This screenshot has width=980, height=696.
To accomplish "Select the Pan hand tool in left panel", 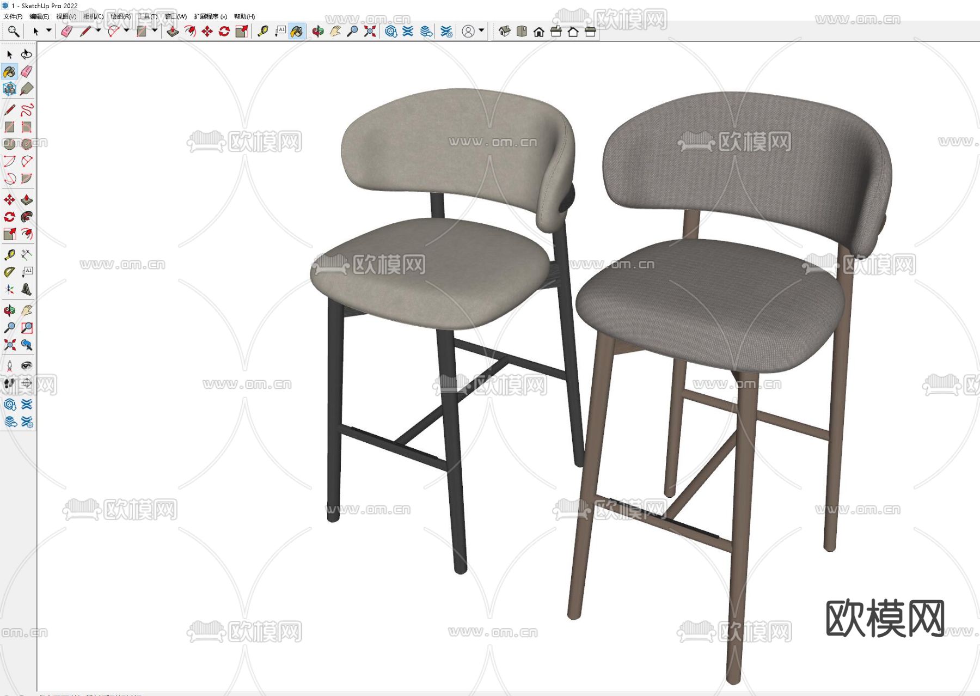I will pyautogui.click(x=27, y=310).
